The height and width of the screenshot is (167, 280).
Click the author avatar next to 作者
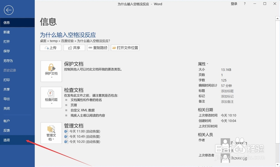[225, 143]
